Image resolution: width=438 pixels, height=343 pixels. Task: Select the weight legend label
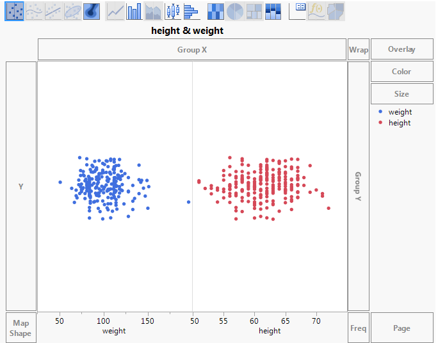(400, 112)
